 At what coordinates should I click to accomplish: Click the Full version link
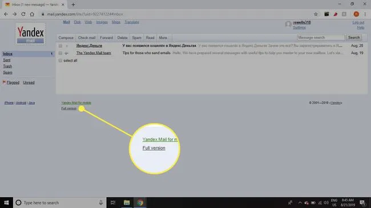(x=69, y=108)
